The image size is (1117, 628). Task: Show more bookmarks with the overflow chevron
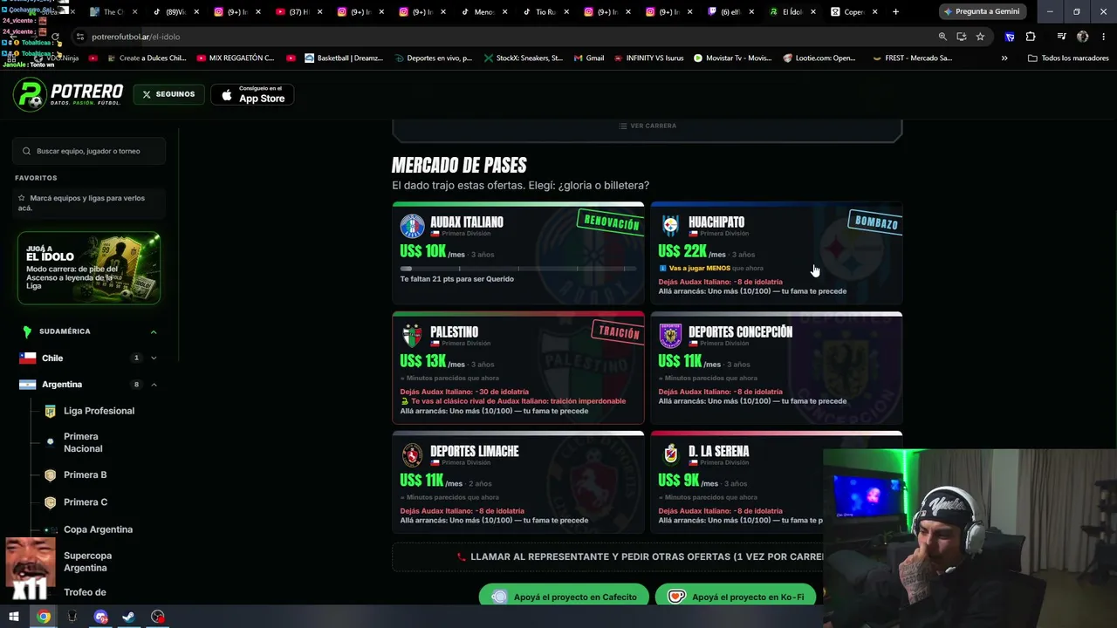(x=1004, y=58)
